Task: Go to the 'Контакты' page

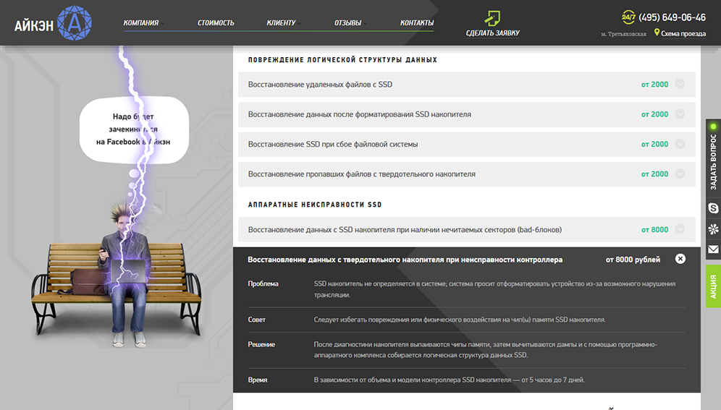Action: (417, 23)
